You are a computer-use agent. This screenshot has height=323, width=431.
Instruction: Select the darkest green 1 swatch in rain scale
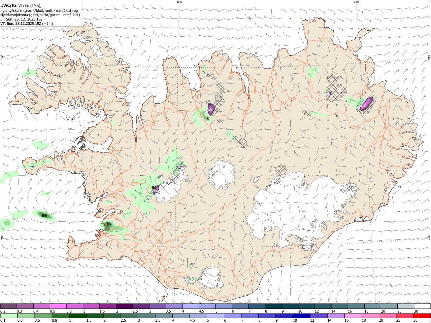pyautogui.click(x=78, y=316)
